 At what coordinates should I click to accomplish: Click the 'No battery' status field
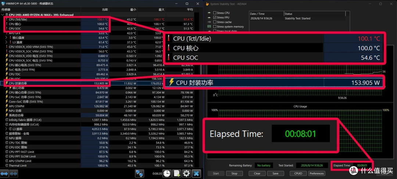[264, 165]
